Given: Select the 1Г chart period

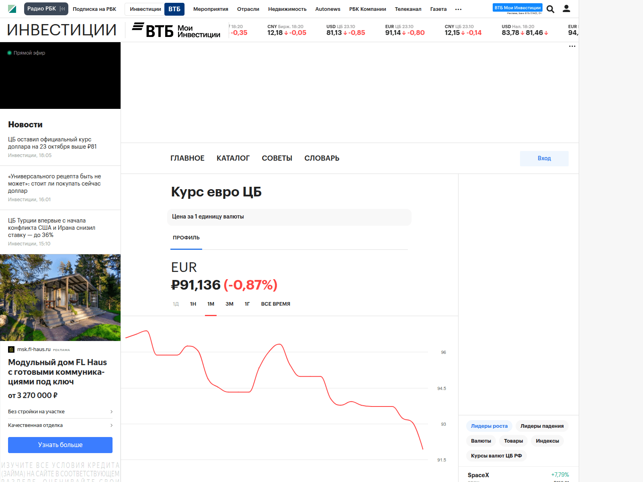Looking at the screenshot, I should pyautogui.click(x=247, y=304).
